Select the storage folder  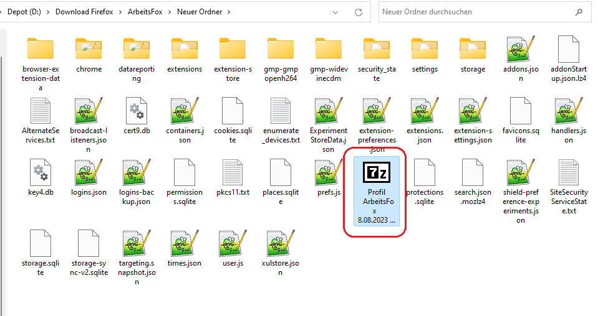coord(473,55)
